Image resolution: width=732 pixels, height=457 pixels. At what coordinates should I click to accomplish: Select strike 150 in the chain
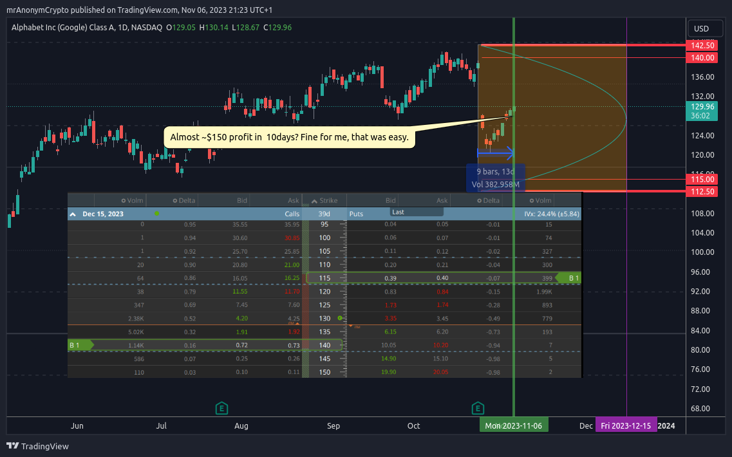[x=324, y=373]
